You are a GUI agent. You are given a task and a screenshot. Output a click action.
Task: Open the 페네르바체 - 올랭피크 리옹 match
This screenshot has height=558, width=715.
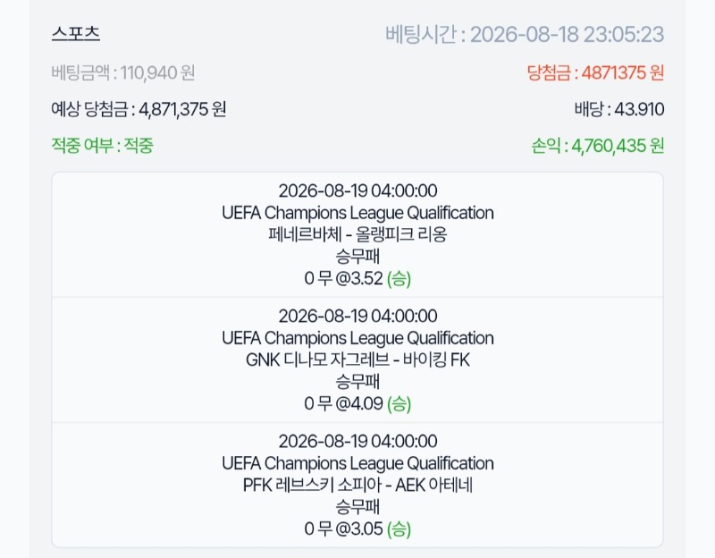[357, 234]
